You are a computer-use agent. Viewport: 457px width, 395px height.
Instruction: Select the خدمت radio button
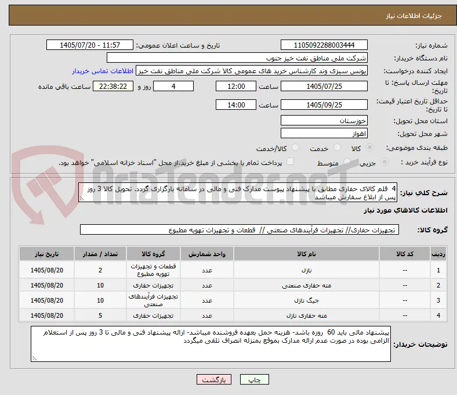tap(337, 148)
